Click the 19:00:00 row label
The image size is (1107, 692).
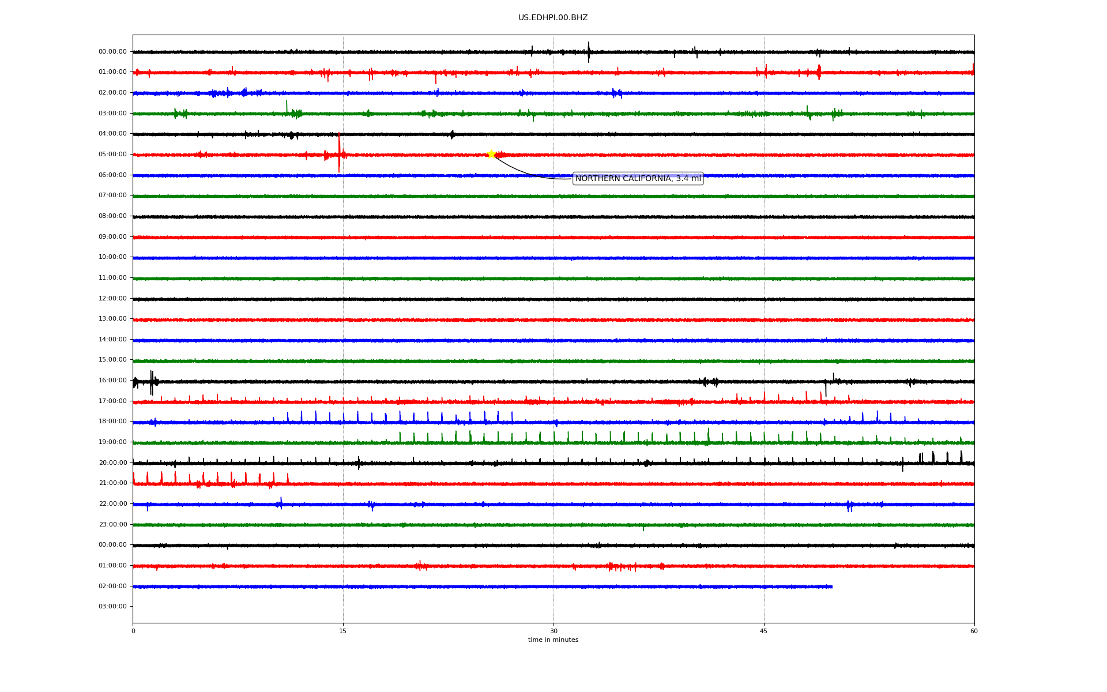[112, 442]
